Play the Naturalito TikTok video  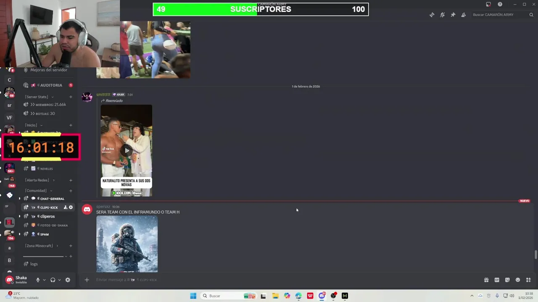pos(127,150)
